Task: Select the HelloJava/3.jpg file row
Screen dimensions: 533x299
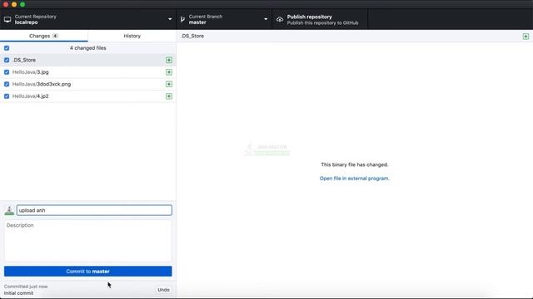Action: [x=88, y=72]
